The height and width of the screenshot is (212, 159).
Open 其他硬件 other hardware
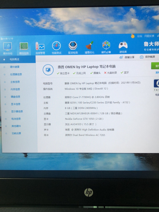coord(16,126)
